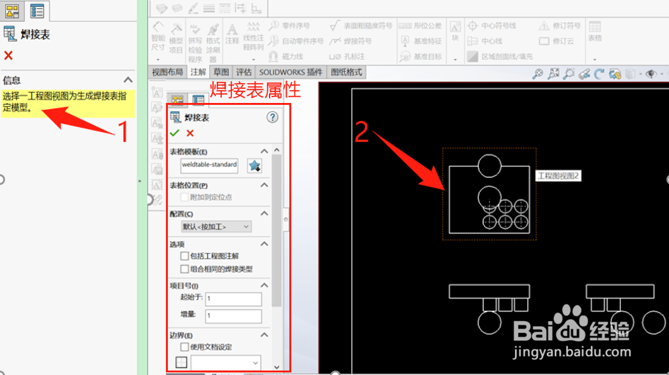Open the SOLIDWORKS 插件 tab
The width and height of the screenshot is (669, 375).
tap(291, 72)
